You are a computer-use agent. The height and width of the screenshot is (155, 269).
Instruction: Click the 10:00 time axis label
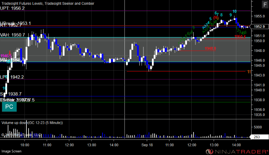25,145
